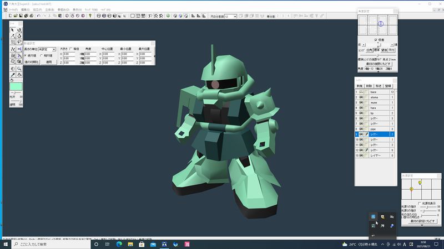Tick the edit checkbox of the base layer
Image resolution: width=444 pixels, height=249 pixels.
tap(366, 92)
